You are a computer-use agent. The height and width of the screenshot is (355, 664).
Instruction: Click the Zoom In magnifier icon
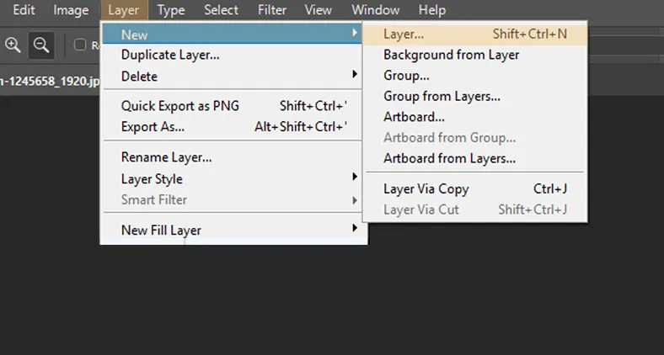(x=13, y=45)
